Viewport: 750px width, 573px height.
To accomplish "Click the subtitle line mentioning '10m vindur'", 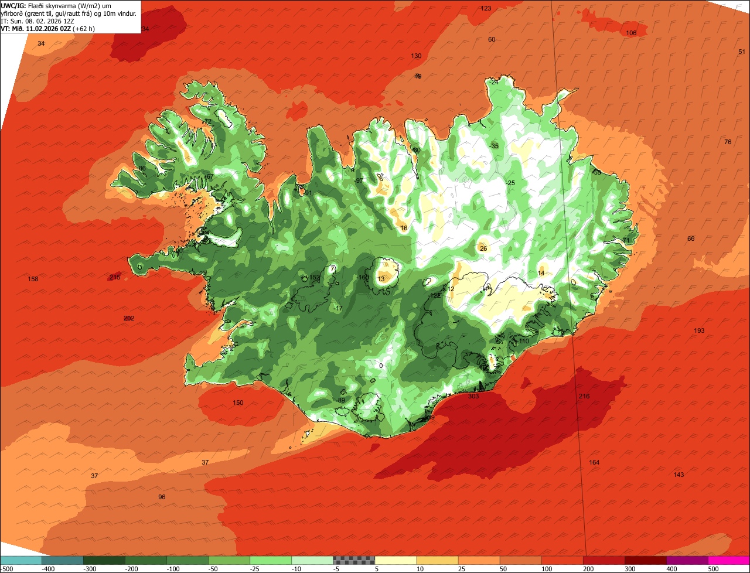I will pos(69,13).
